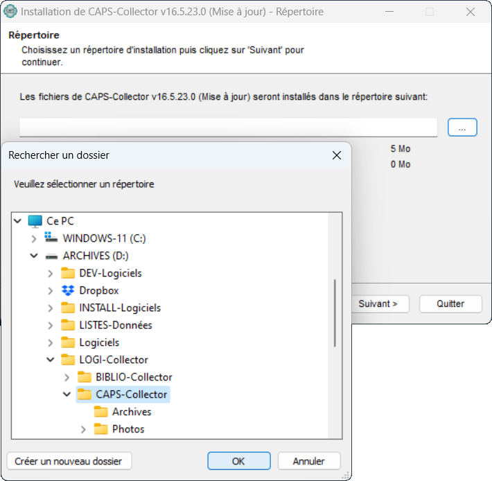
Task: Close the Rechercher un dossier dialog
Action: click(337, 155)
